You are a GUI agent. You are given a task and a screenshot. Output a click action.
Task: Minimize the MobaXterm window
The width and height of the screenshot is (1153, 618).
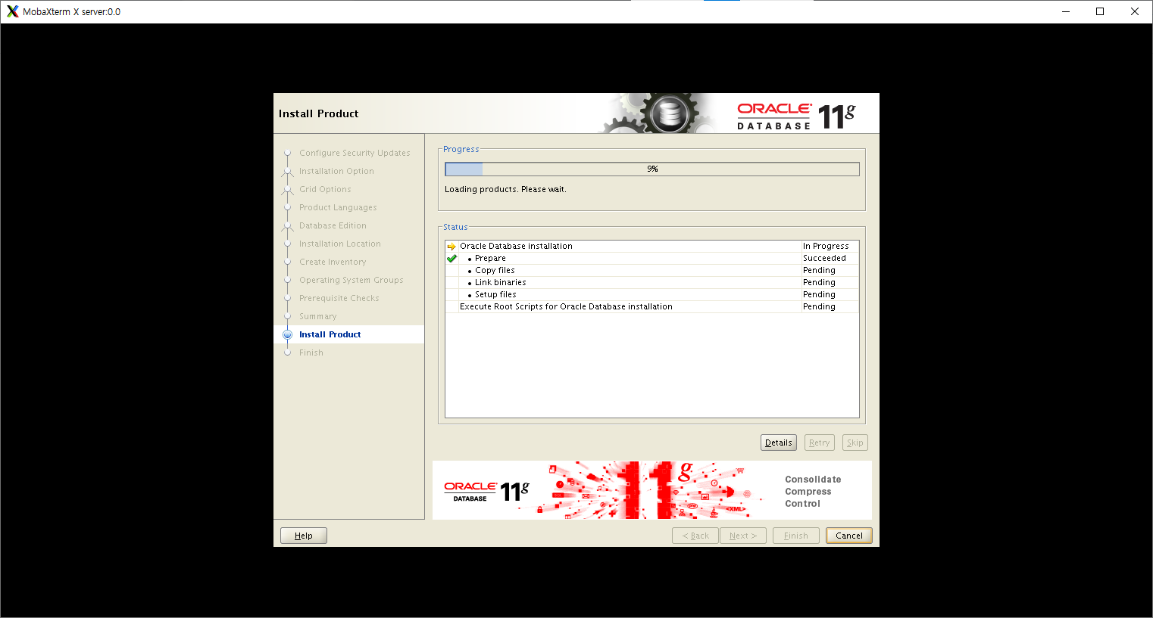click(x=1066, y=11)
